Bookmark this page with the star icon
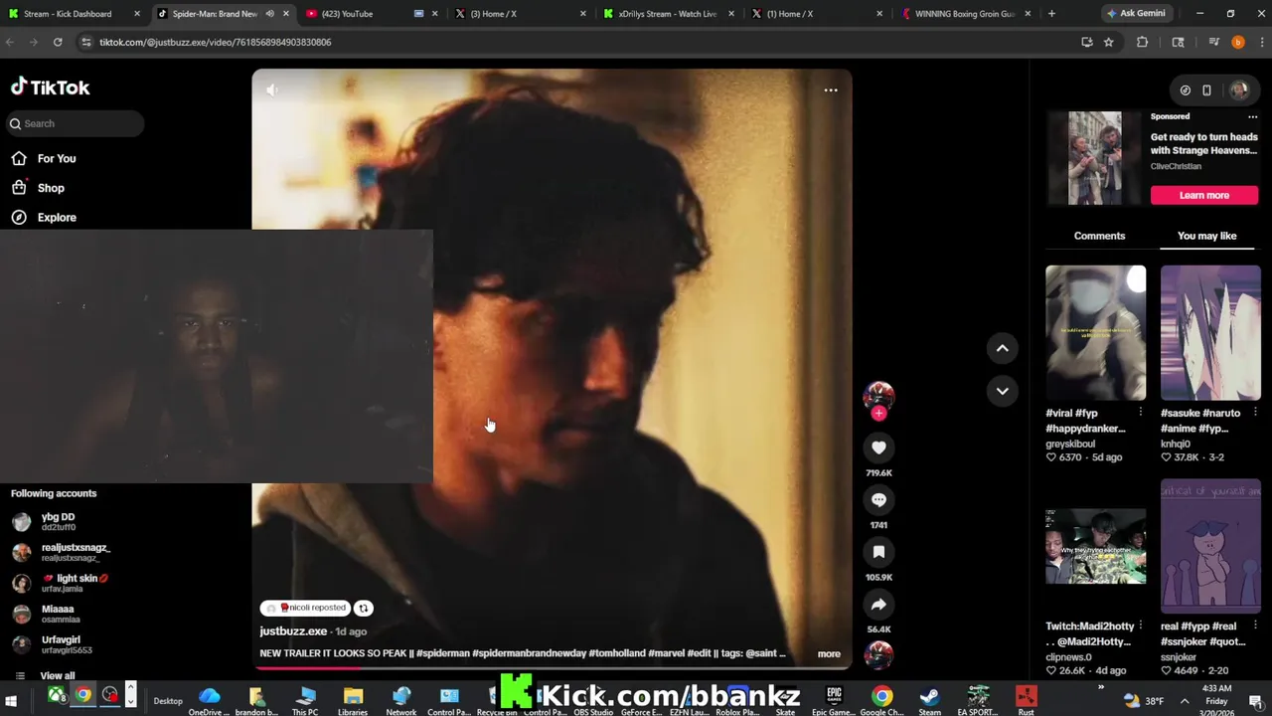The width and height of the screenshot is (1272, 716). click(1109, 42)
